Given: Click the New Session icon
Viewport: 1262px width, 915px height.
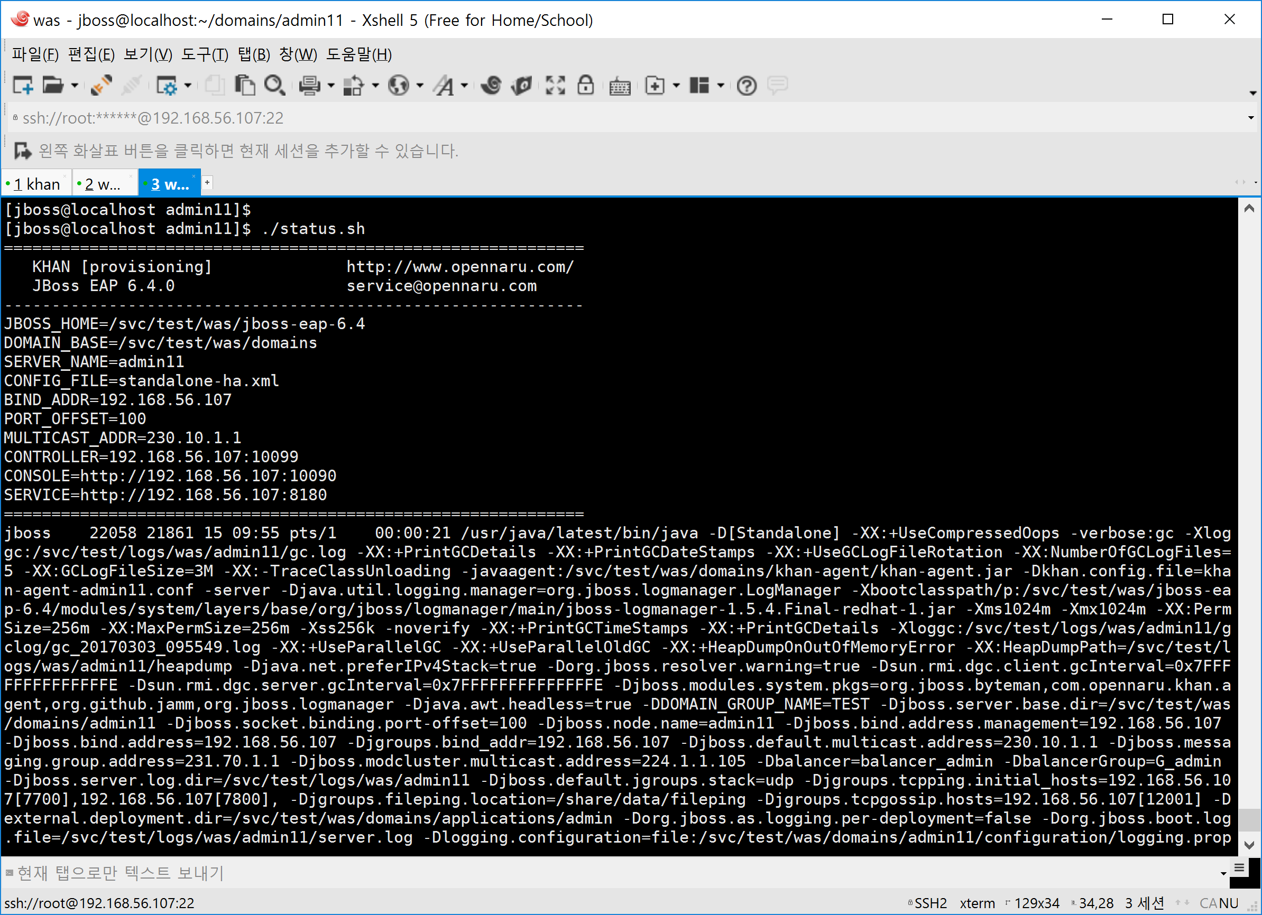Looking at the screenshot, I should point(23,86).
